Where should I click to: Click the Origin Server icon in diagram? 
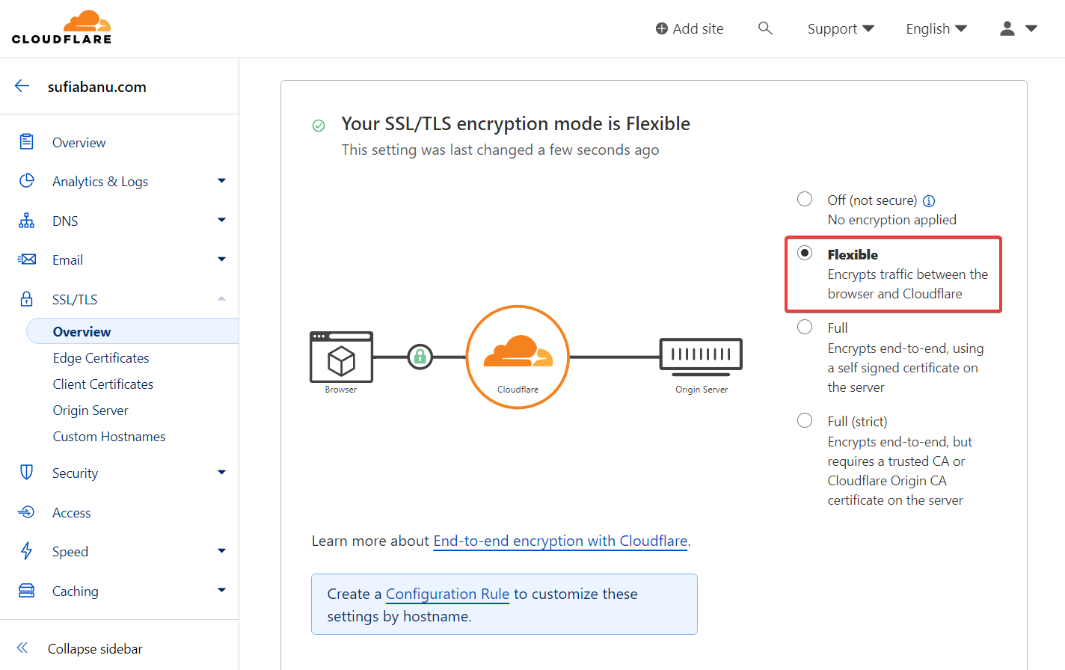701,356
